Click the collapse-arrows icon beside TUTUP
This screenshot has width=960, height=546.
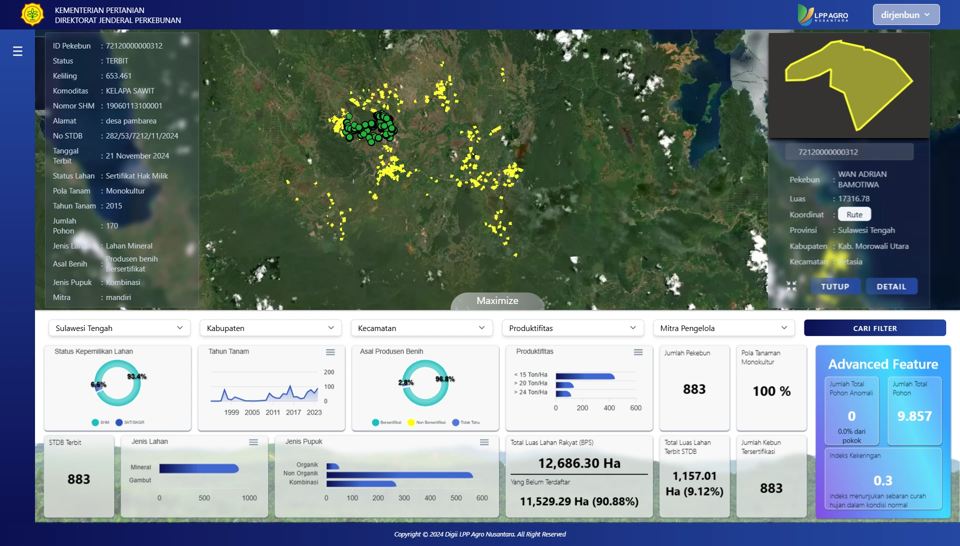coord(791,286)
